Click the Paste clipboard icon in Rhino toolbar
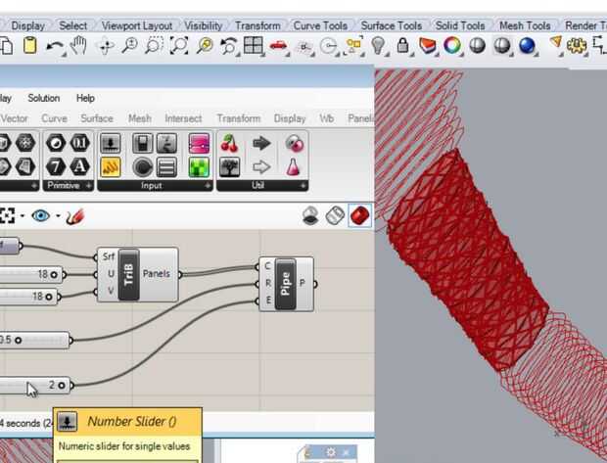Screen dimensions: 607x463 click(x=29, y=46)
